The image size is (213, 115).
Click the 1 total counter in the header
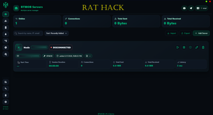201,8
